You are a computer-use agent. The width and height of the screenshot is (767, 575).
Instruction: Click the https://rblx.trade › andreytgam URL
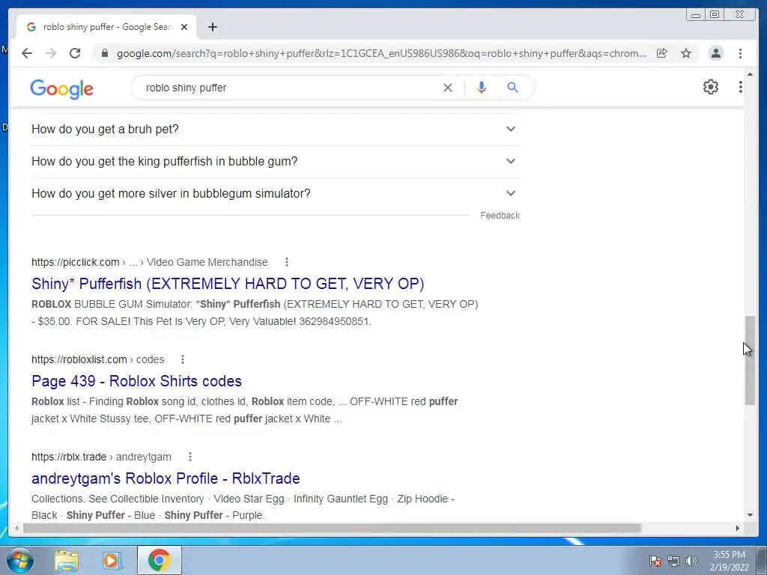pos(101,457)
